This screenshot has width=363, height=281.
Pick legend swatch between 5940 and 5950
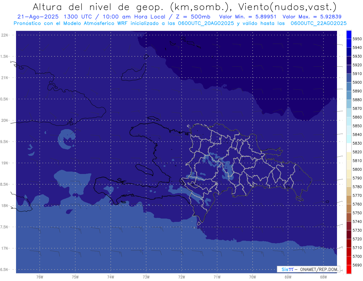tap(349, 43)
